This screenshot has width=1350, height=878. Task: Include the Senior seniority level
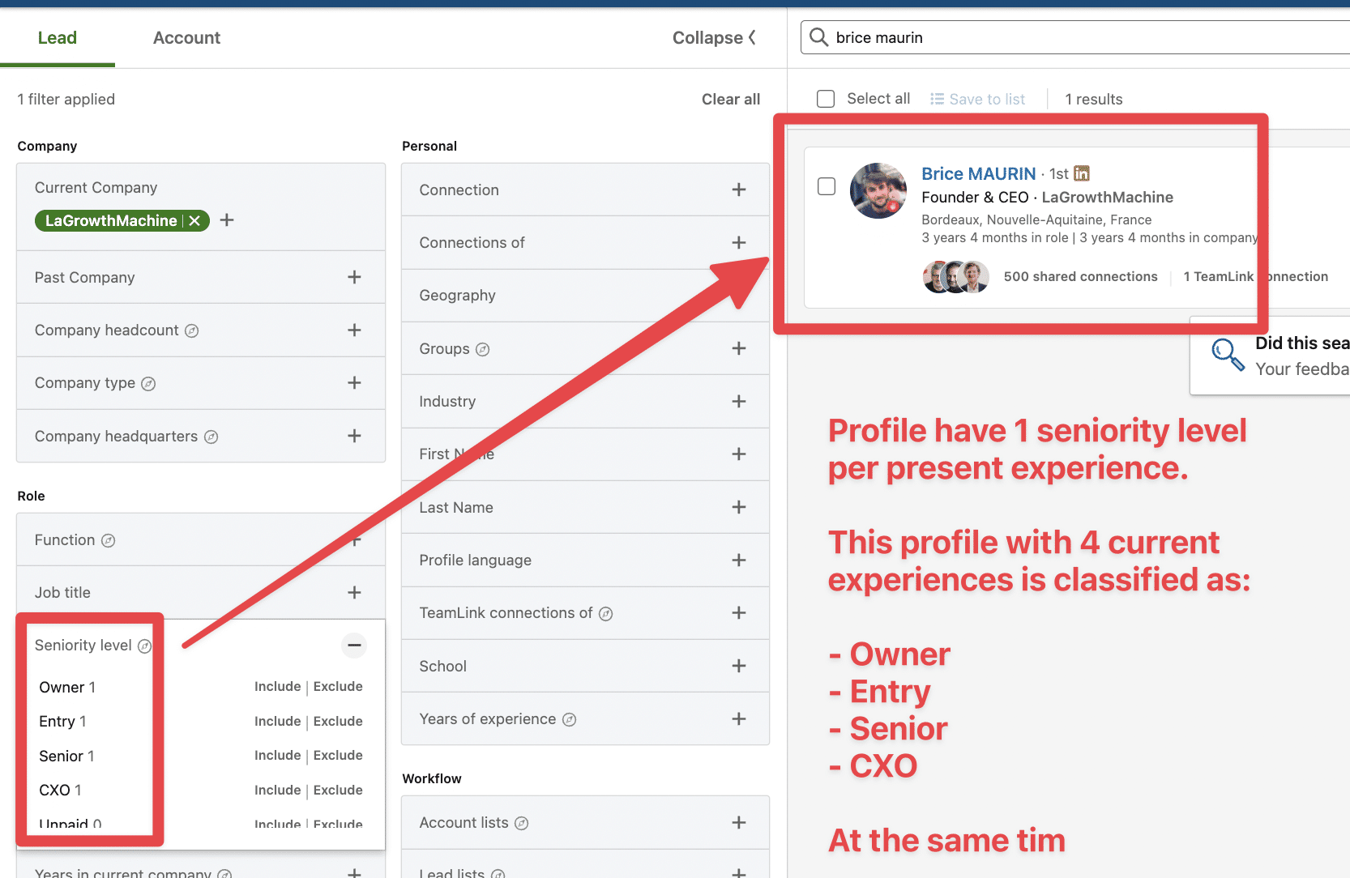pyautogui.click(x=277, y=755)
